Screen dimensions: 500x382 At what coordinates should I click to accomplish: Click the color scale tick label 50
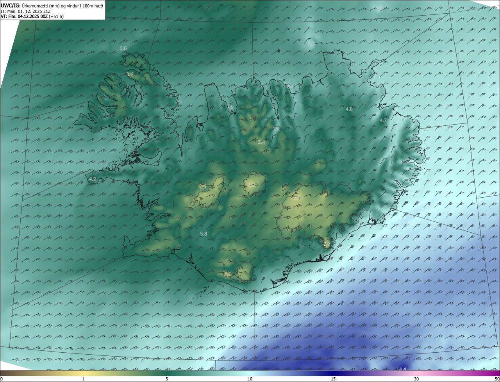pos(497,379)
